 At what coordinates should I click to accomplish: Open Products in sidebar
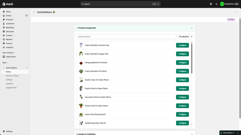(x=9, y=19)
